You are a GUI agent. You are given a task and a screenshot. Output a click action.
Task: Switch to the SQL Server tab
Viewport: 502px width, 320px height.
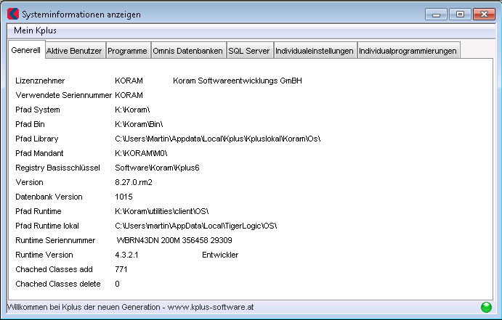pos(249,51)
